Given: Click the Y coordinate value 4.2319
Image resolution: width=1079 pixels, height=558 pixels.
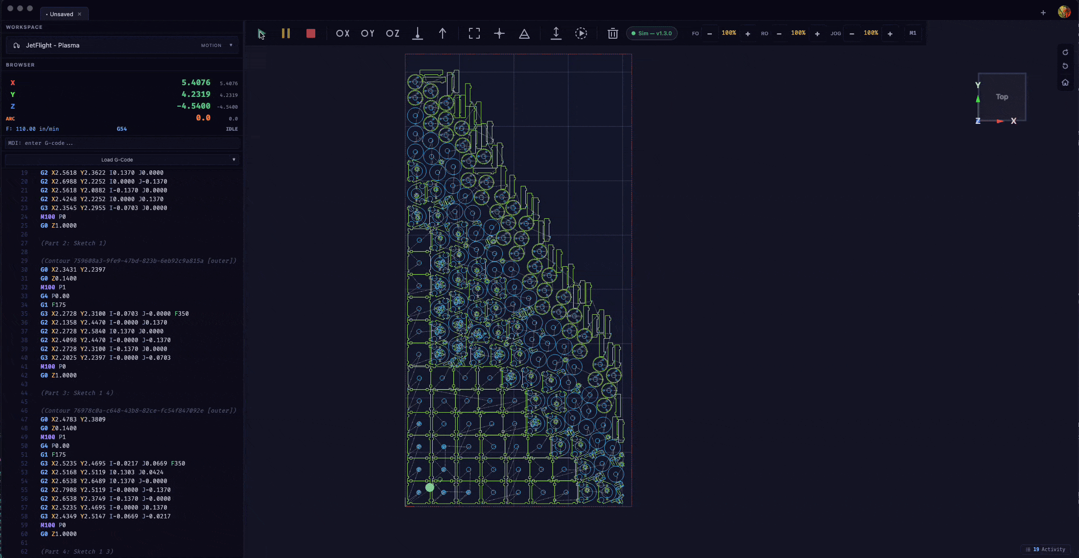Looking at the screenshot, I should [x=196, y=94].
